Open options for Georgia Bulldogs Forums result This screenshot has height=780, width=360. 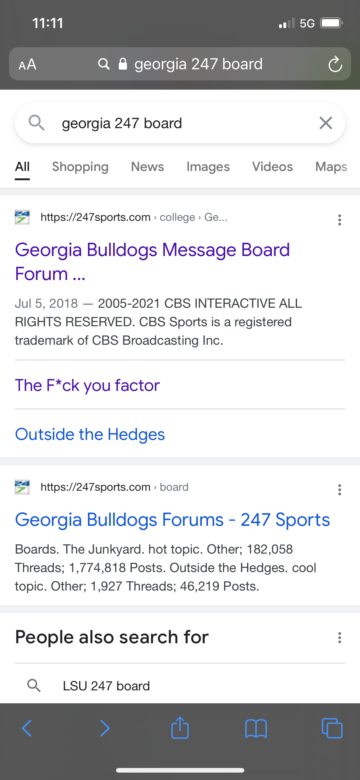pyautogui.click(x=339, y=490)
